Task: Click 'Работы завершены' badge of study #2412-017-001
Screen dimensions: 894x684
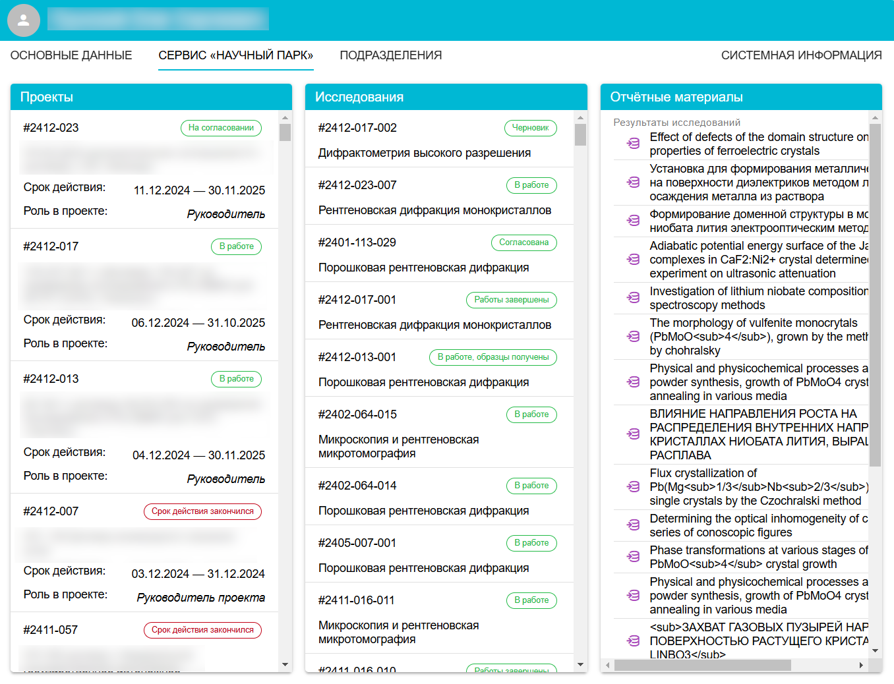Action: (x=511, y=300)
